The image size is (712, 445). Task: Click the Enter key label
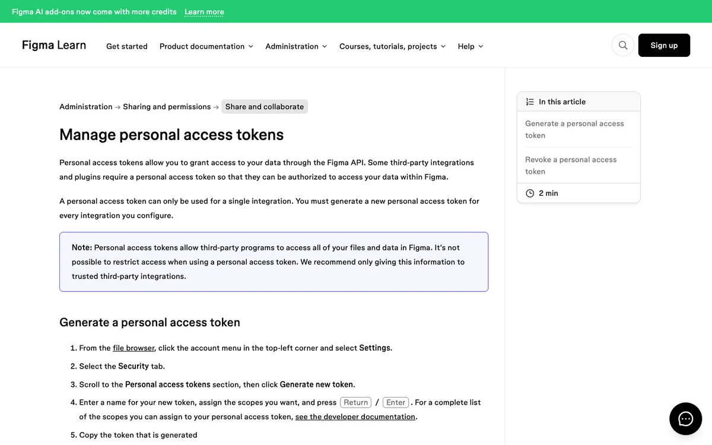[x=396, y=402]
